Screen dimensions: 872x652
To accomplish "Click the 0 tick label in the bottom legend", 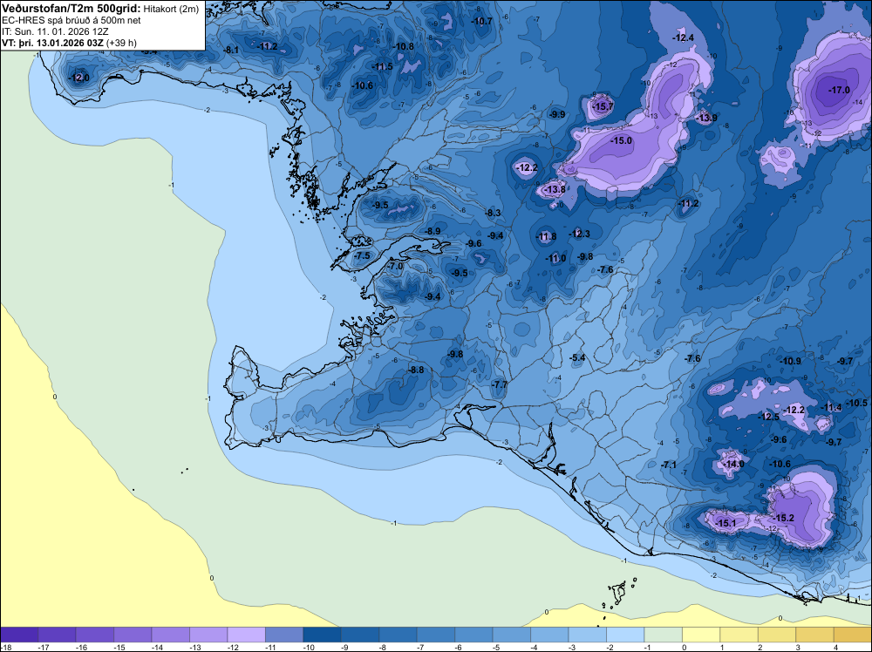I will (684, 647).
